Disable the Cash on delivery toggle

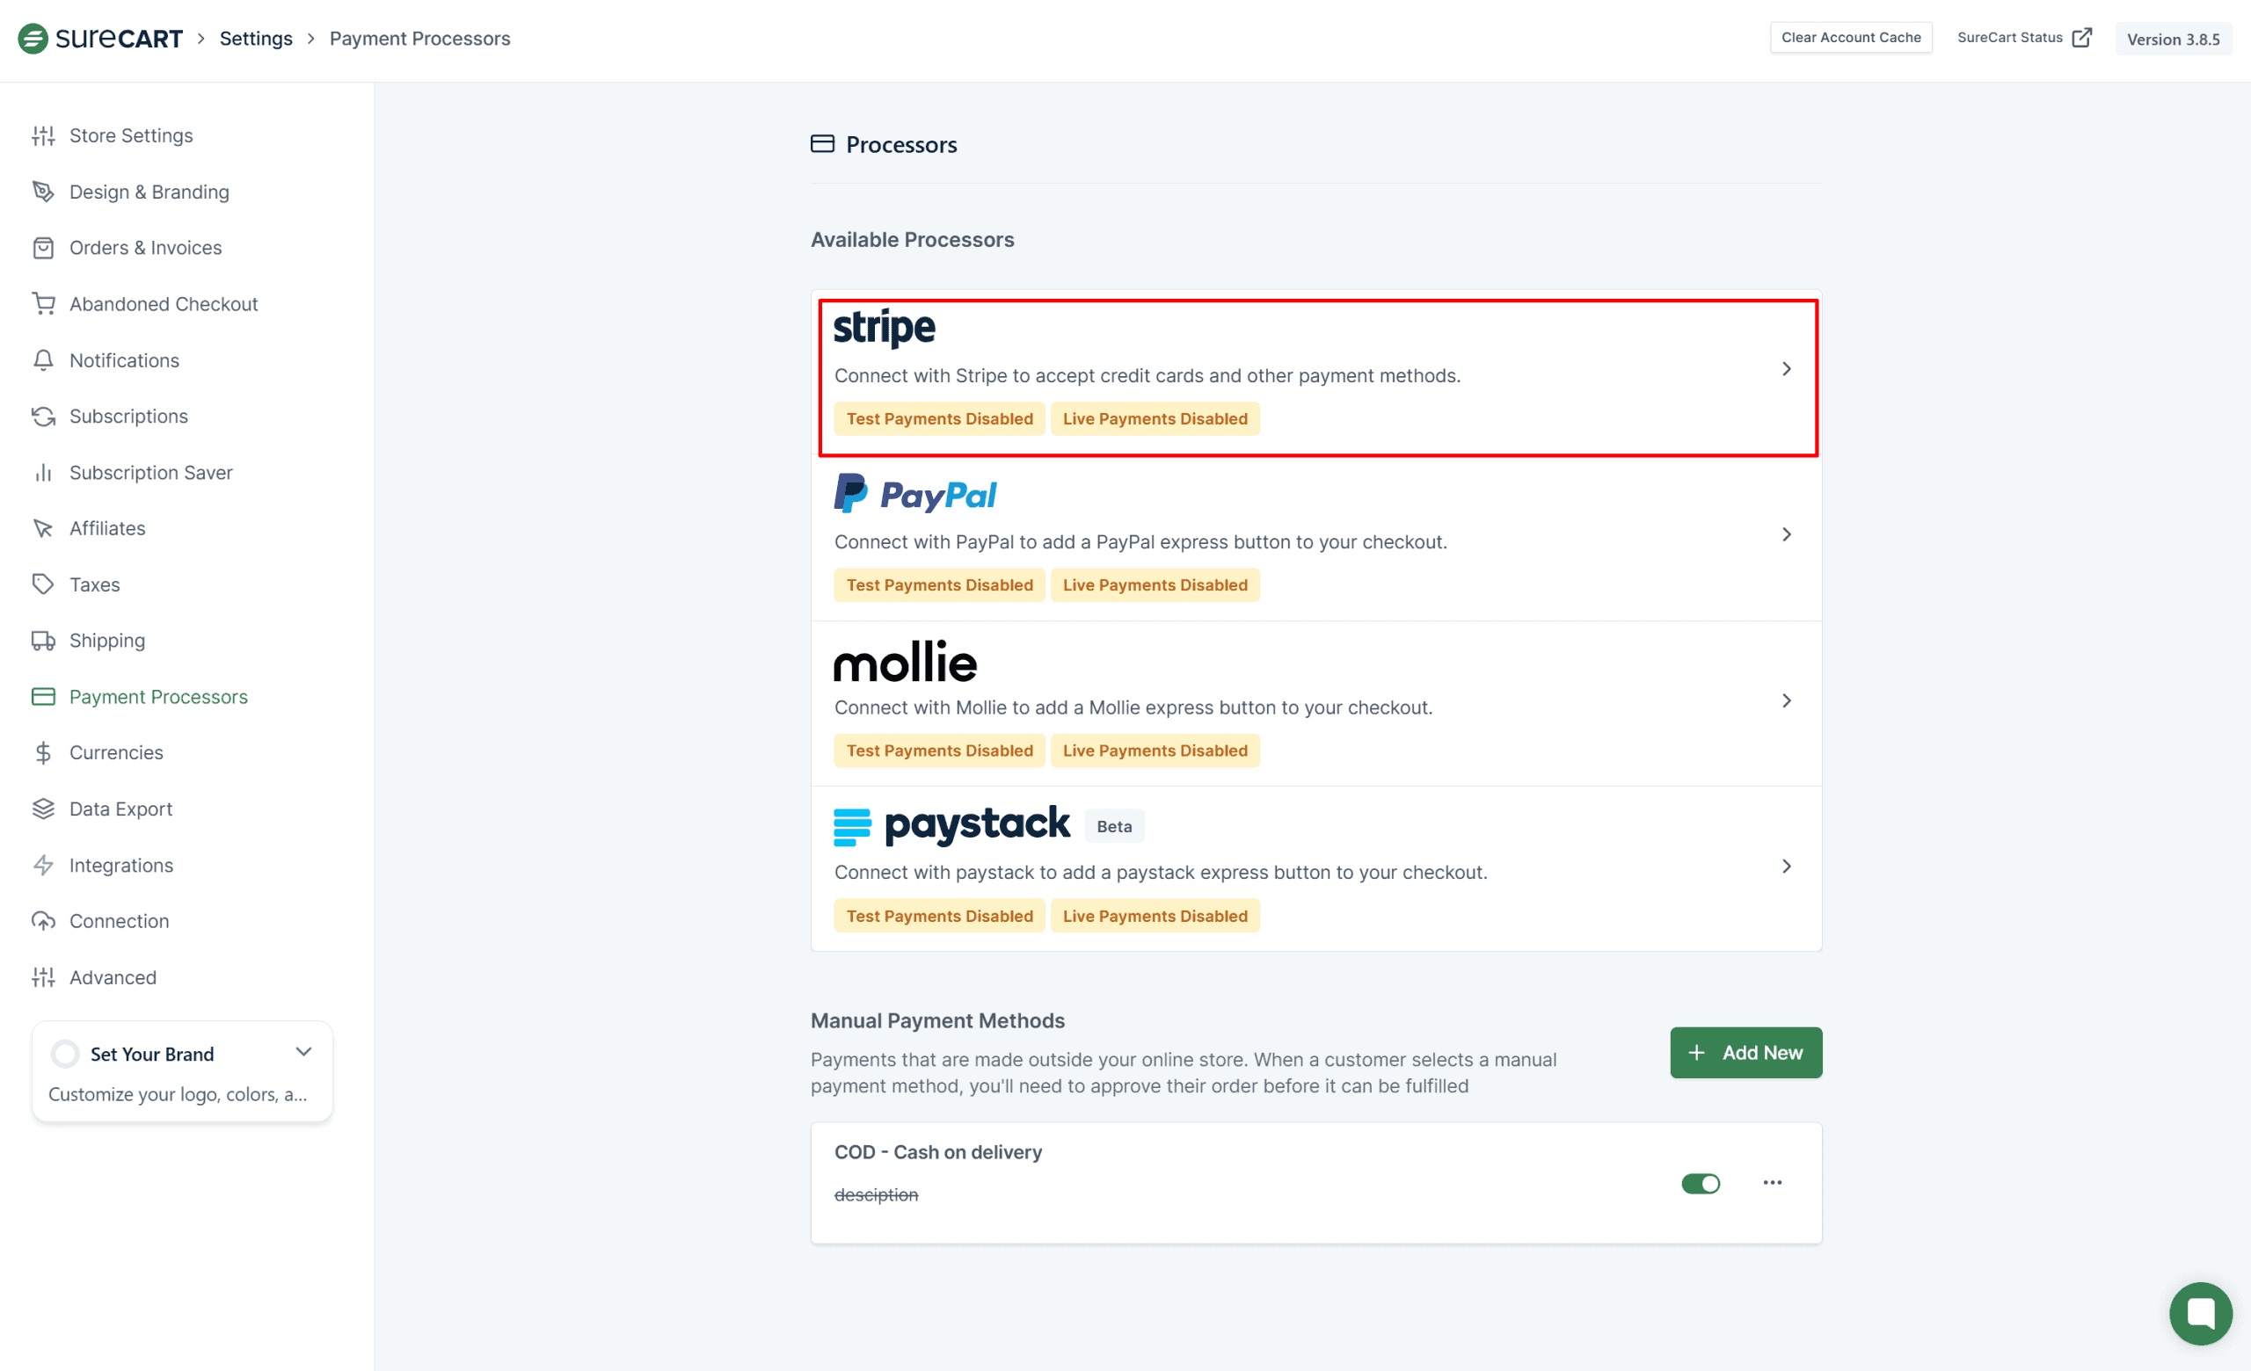[x=1701, y=1184]
